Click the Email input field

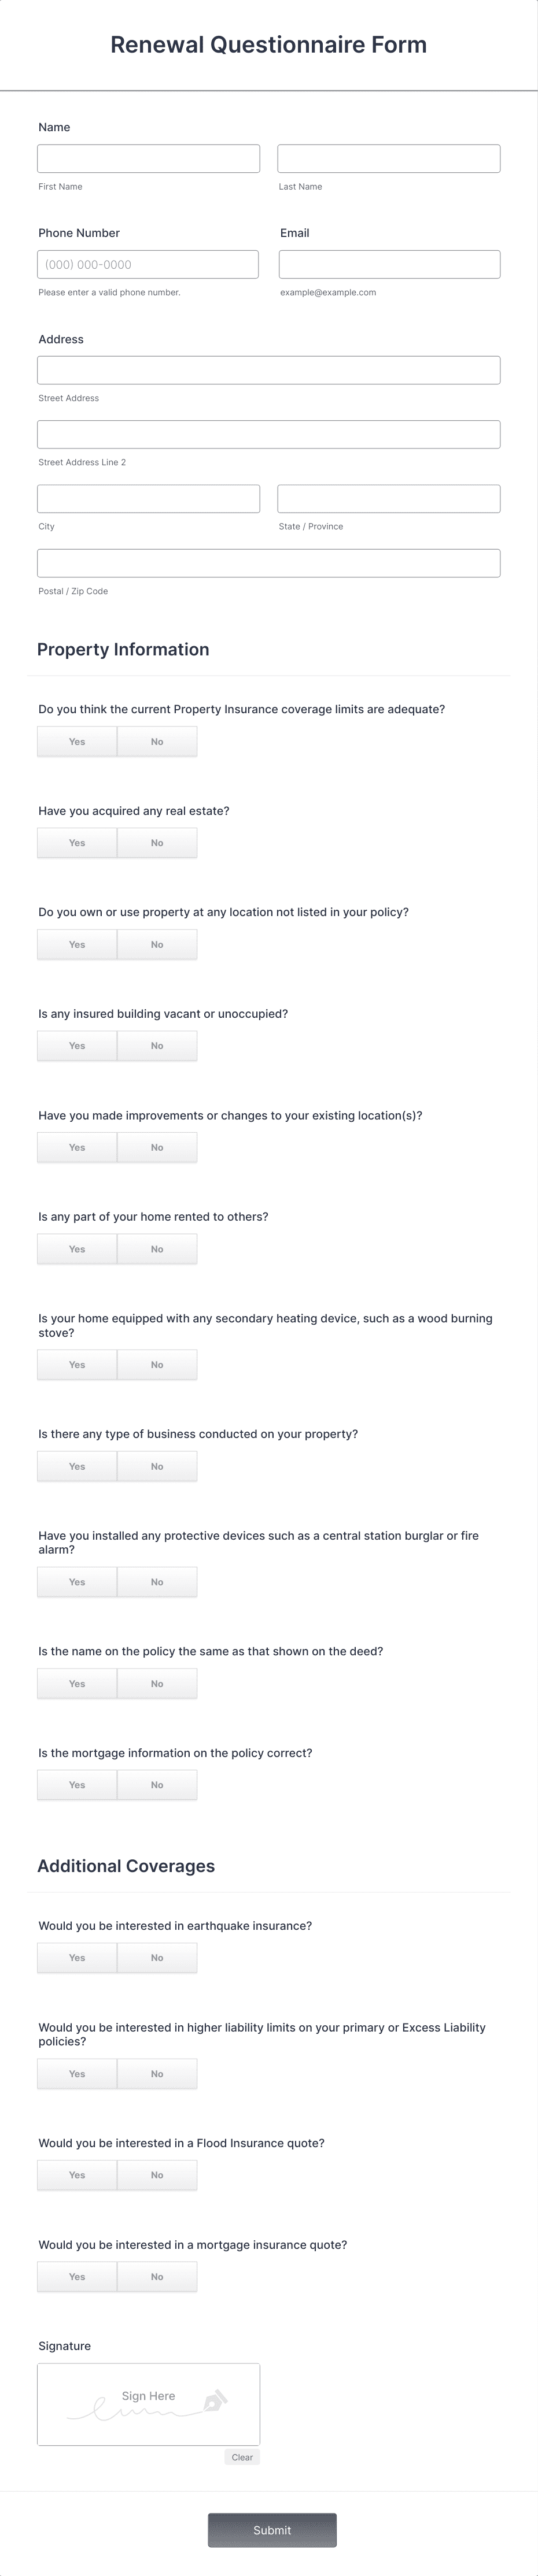[389, 264]
